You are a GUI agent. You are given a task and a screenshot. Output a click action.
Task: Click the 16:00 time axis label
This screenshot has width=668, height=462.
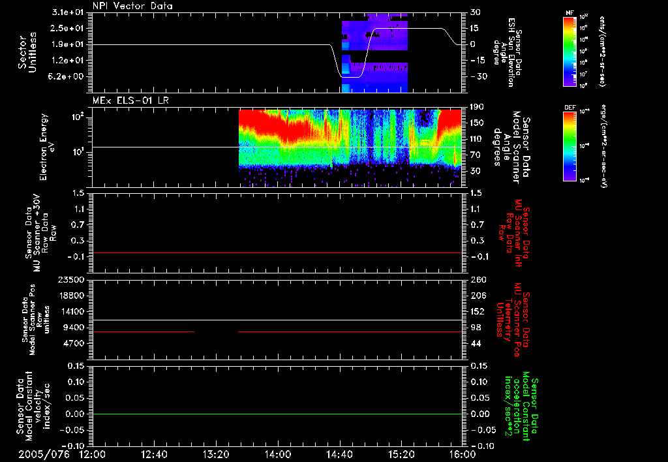[x=463, y=454]
